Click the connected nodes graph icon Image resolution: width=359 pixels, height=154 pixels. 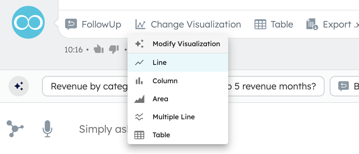click(x=15, y=129)
